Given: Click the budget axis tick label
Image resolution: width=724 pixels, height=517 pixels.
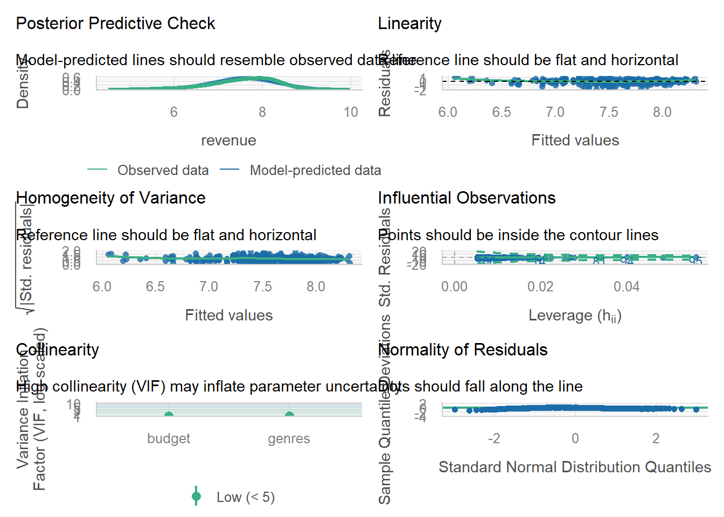Looking at the screenshot, I should point(169,438).
